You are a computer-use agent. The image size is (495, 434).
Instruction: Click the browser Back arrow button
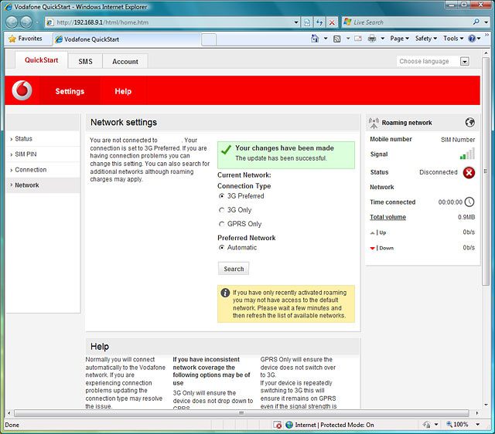12,22
